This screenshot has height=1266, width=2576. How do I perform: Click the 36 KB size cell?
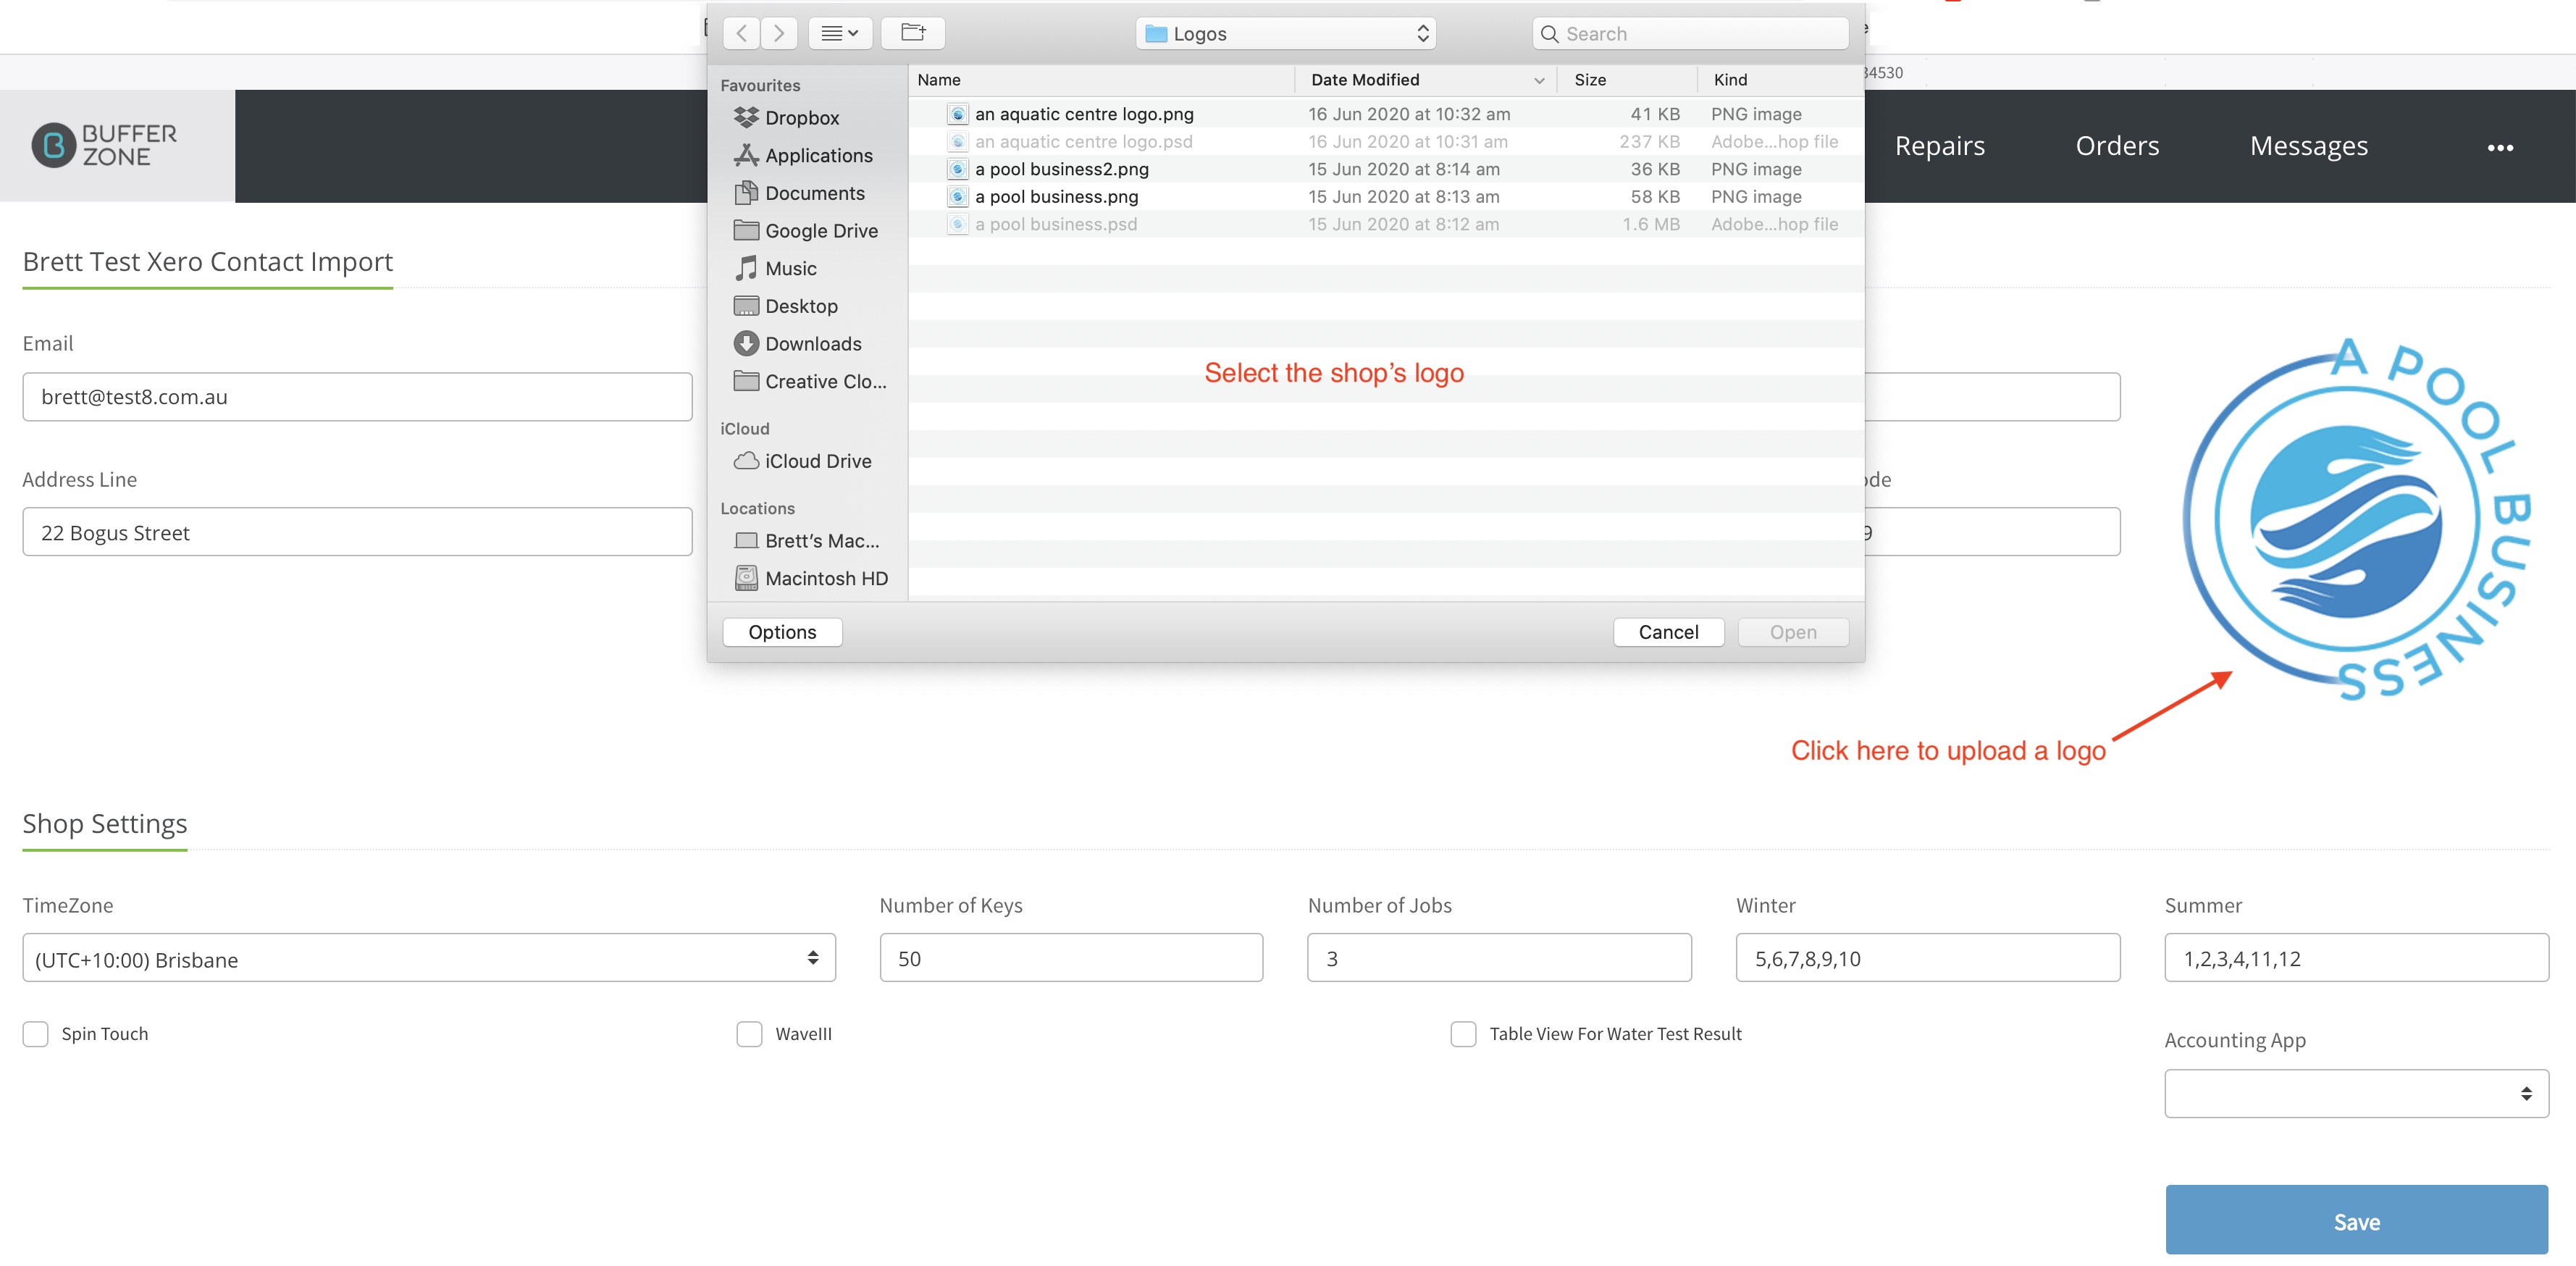pos(1655,169)
